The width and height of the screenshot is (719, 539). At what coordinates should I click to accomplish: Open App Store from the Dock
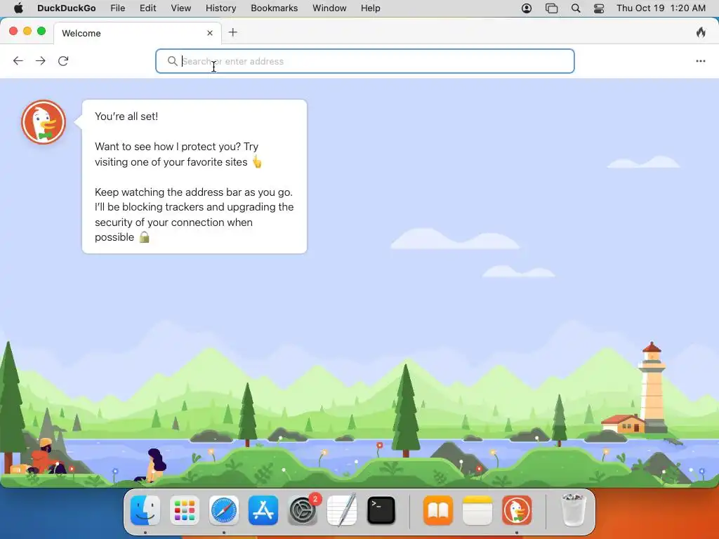tap(263, 510)
